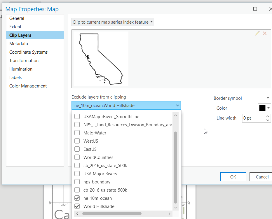Uncheck the ne_10m_ocean layer checkbox
272x219 pixels.
77,198
